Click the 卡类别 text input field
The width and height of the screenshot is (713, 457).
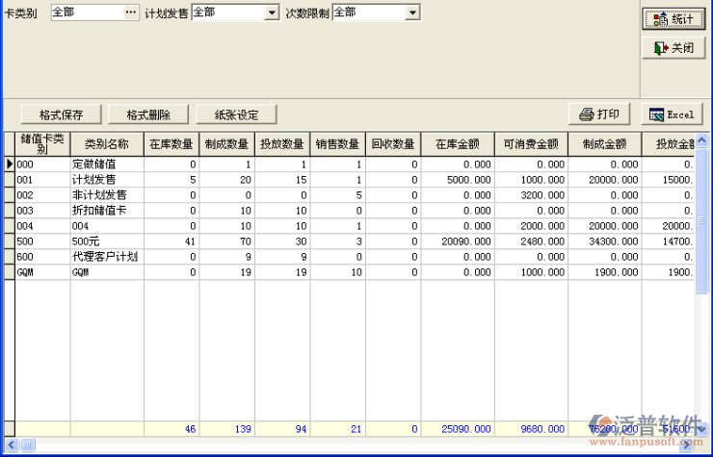(85, 13)
